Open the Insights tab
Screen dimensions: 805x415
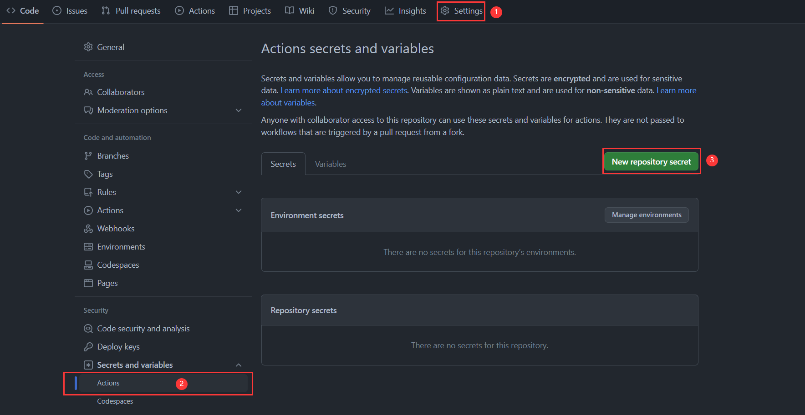tap(406, 11)
